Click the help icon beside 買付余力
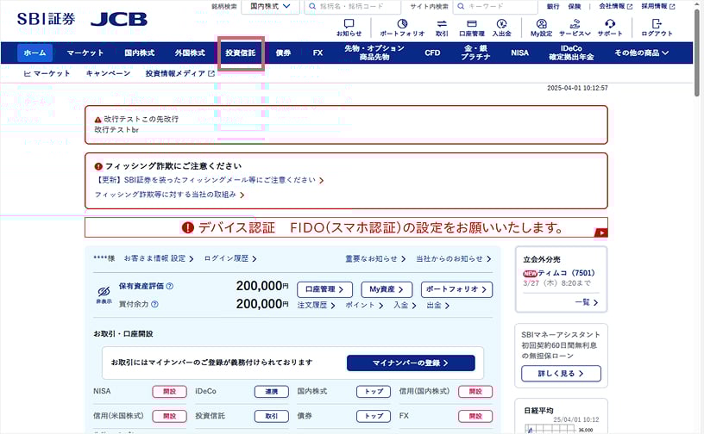The height and width of the screenshot is (434, 704). 155,304
